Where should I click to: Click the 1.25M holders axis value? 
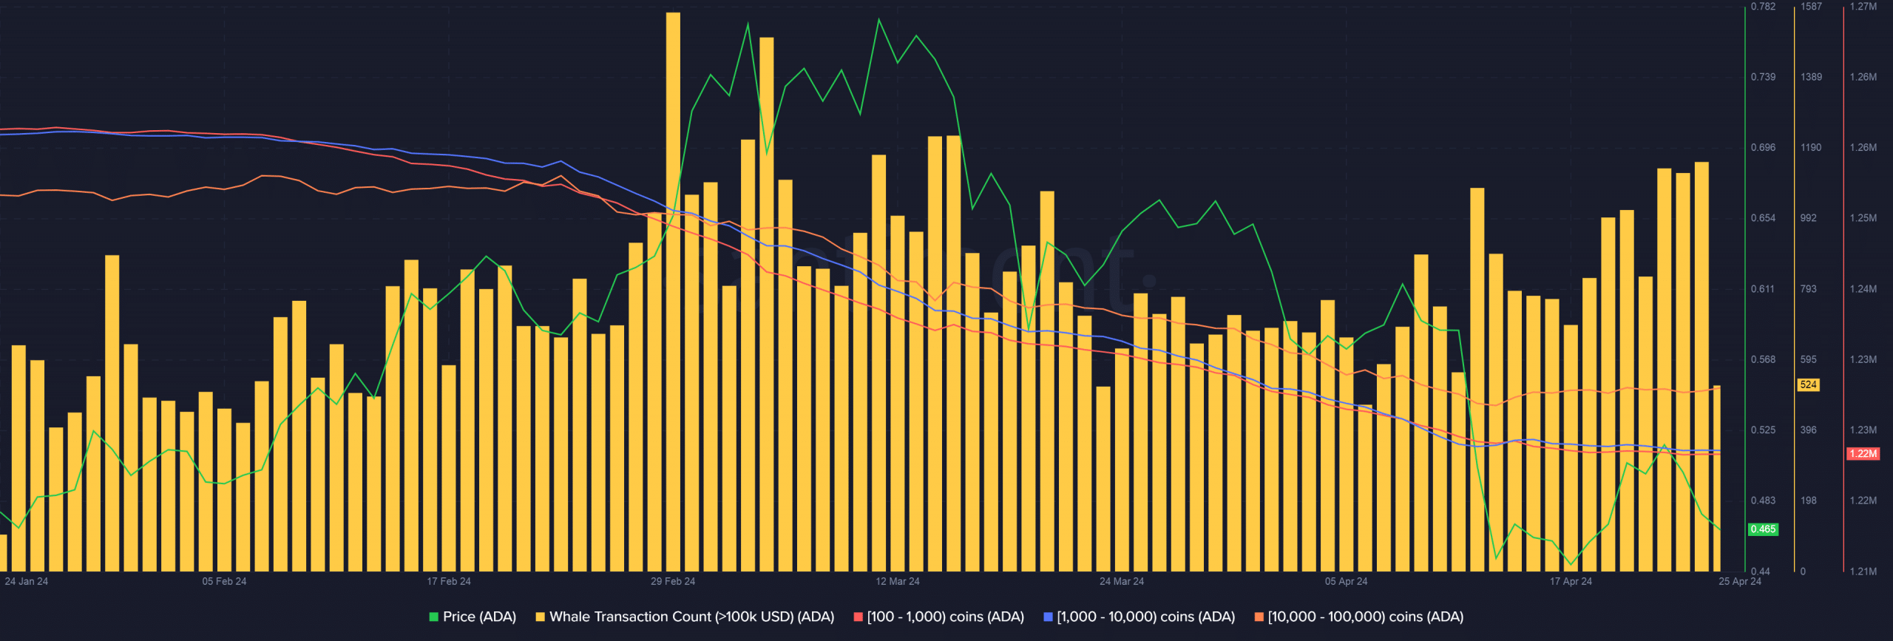click(x=1863, y=218)
